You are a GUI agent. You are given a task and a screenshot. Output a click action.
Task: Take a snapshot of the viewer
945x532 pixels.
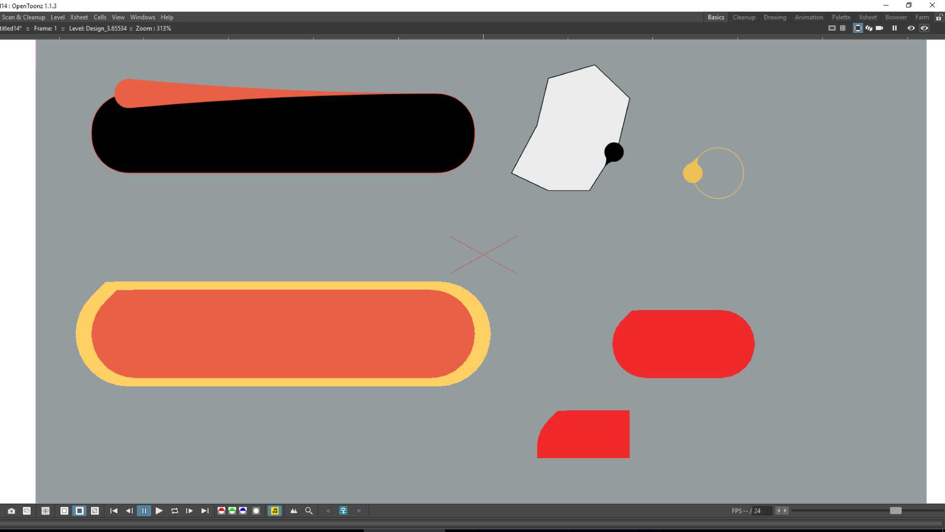pos(11,511)
